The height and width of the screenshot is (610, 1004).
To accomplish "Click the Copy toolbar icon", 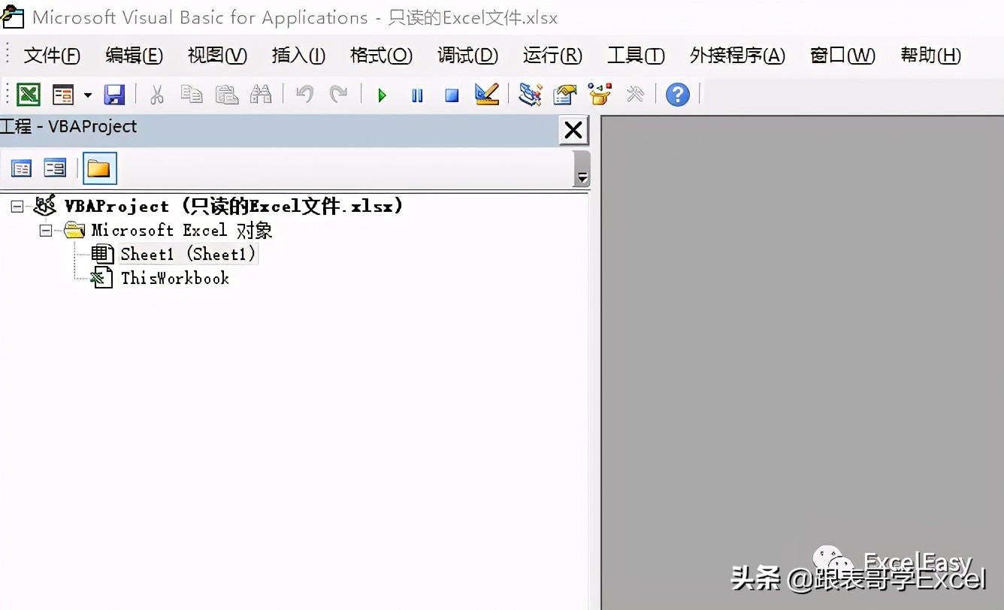I will click(x=192, y=95).
